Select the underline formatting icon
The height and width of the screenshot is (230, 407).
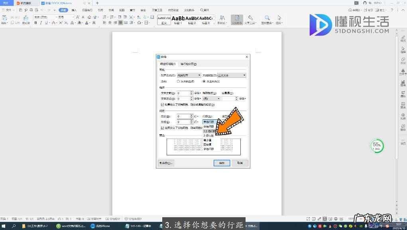(x=46, y=23)
